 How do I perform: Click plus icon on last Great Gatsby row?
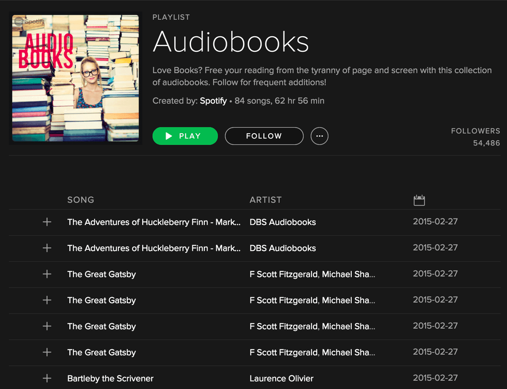click(47, 352)
